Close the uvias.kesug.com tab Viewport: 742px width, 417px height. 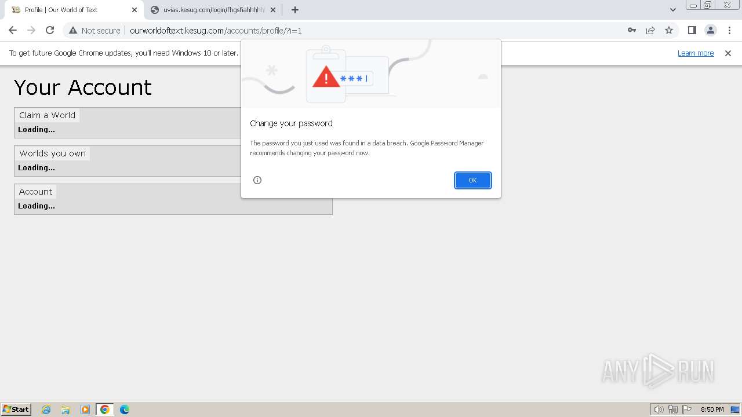point(273,10)
